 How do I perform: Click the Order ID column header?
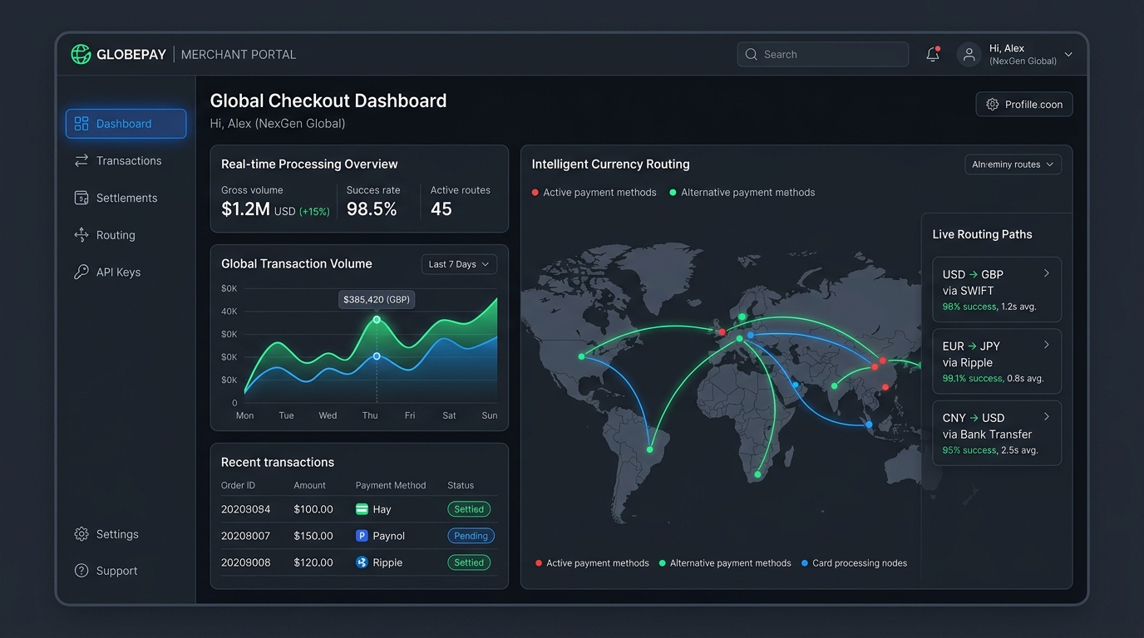click(239, 485)
